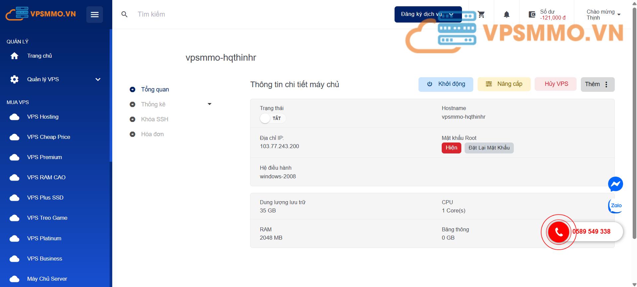This screenshot has width=637, height=287.
Task: Open the shopping cart icon
Action: coord(481,15)
